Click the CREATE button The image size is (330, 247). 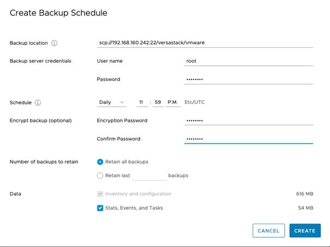[305, 231]
